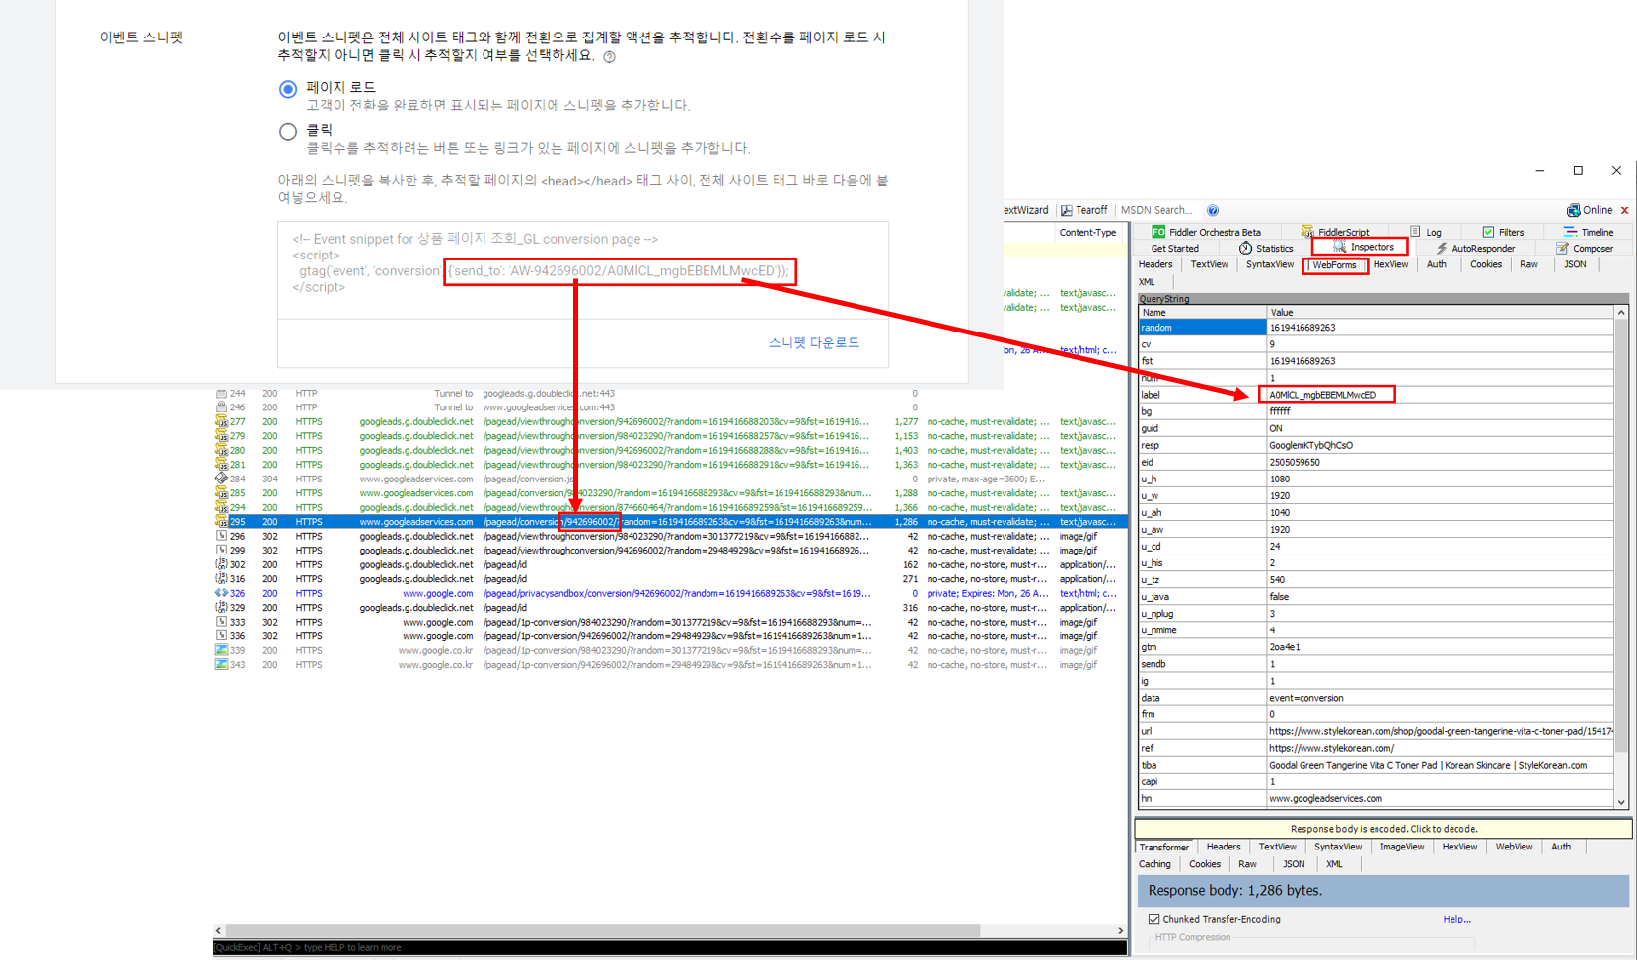1637x960 pixels.
Task: Click the Filters green check icon
Action: 1488,232
